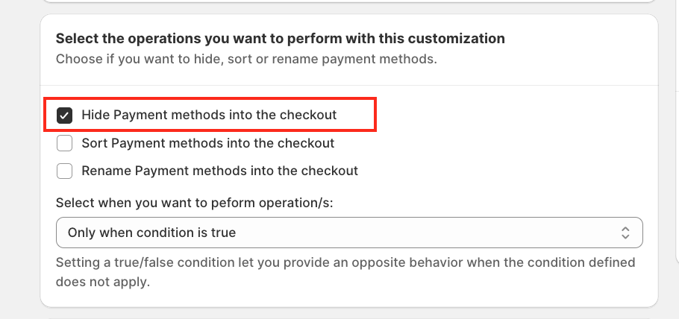Click the "Sort Payment methods into the checkout" label
679x319 pixels.
click(207, 143)
